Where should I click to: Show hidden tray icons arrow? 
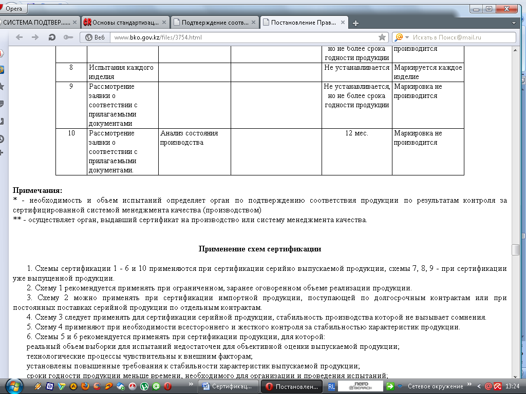tap(479, 386)
